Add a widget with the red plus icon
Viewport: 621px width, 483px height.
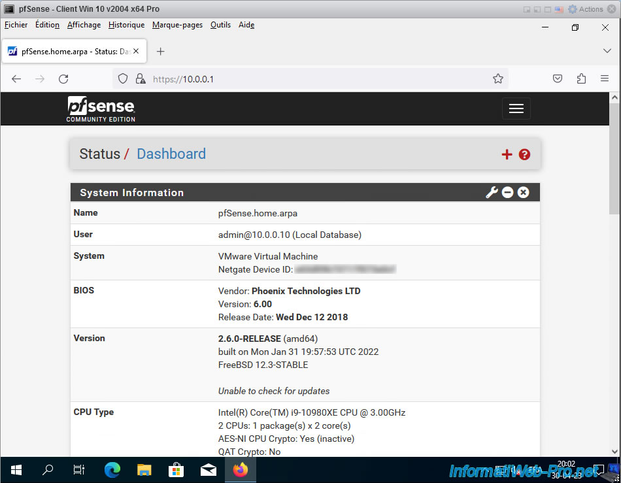507,154
